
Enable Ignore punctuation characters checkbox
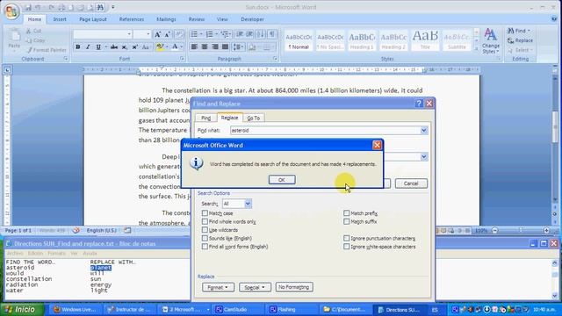pyautogui.click(x=346, y=238)
